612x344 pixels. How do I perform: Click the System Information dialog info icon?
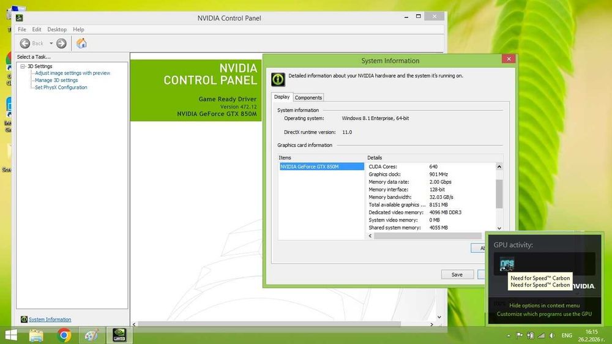point(278,80)
